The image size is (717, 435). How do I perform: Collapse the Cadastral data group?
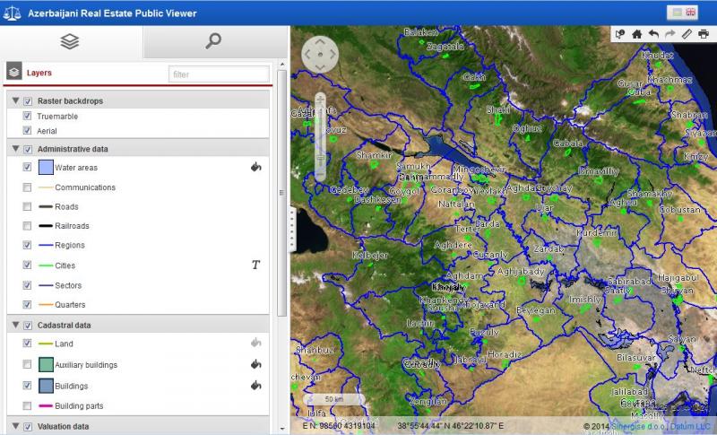pyautogui.click(x=15, y=325)
